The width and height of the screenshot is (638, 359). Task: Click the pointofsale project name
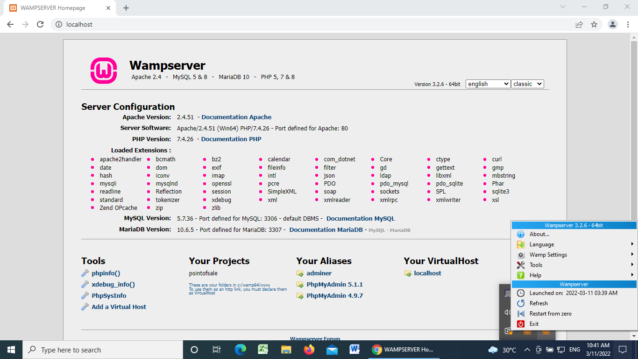(203, 273)
